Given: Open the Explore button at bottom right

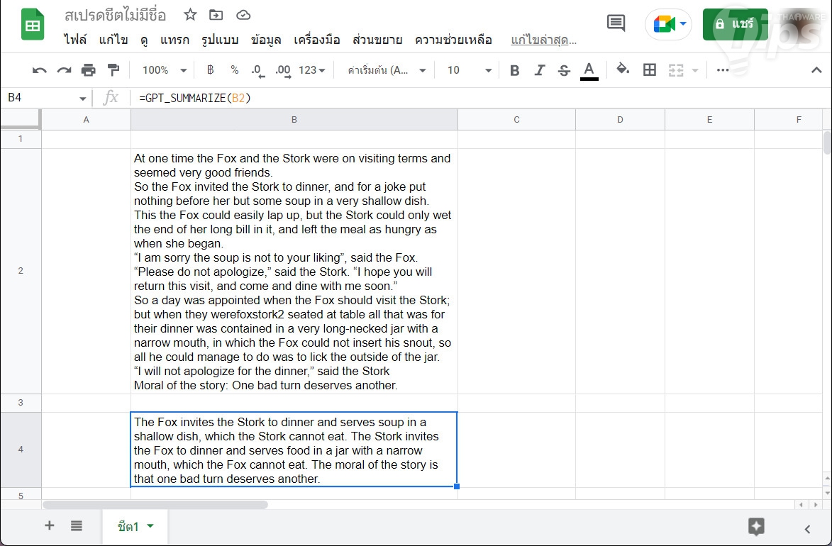Looking at the screenshot, I should click(756, 526).
